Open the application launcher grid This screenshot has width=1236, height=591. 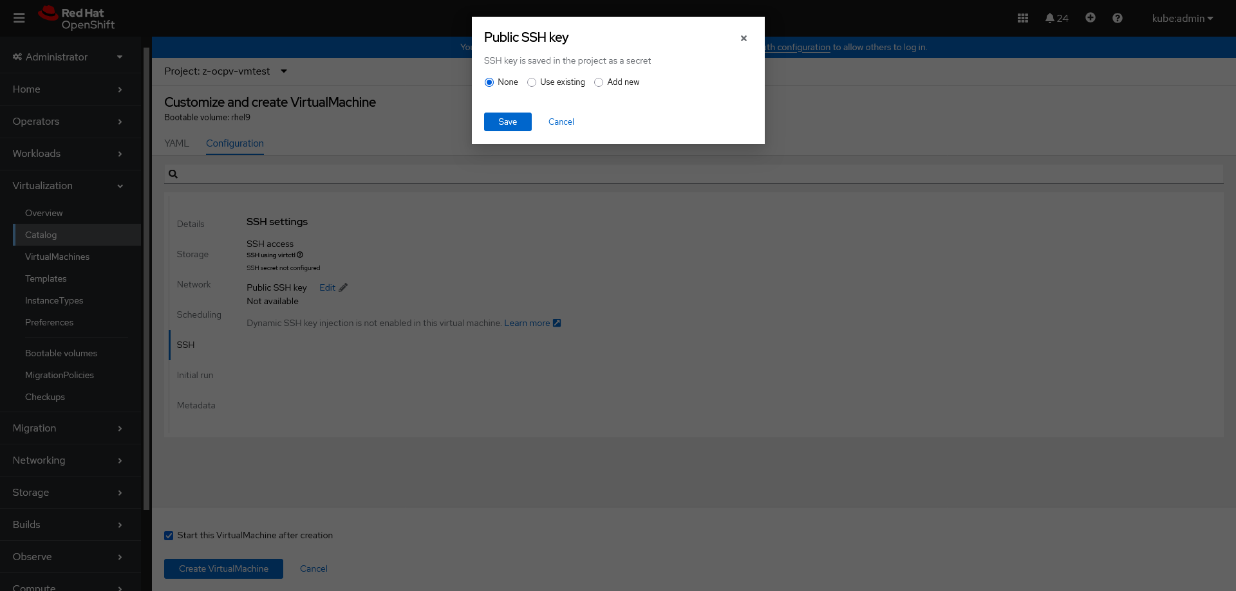(1022, 18)
